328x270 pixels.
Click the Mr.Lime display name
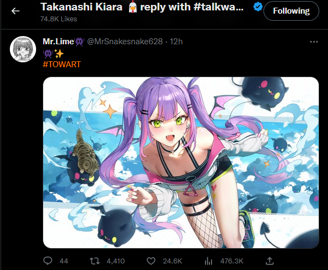point(58,42)
